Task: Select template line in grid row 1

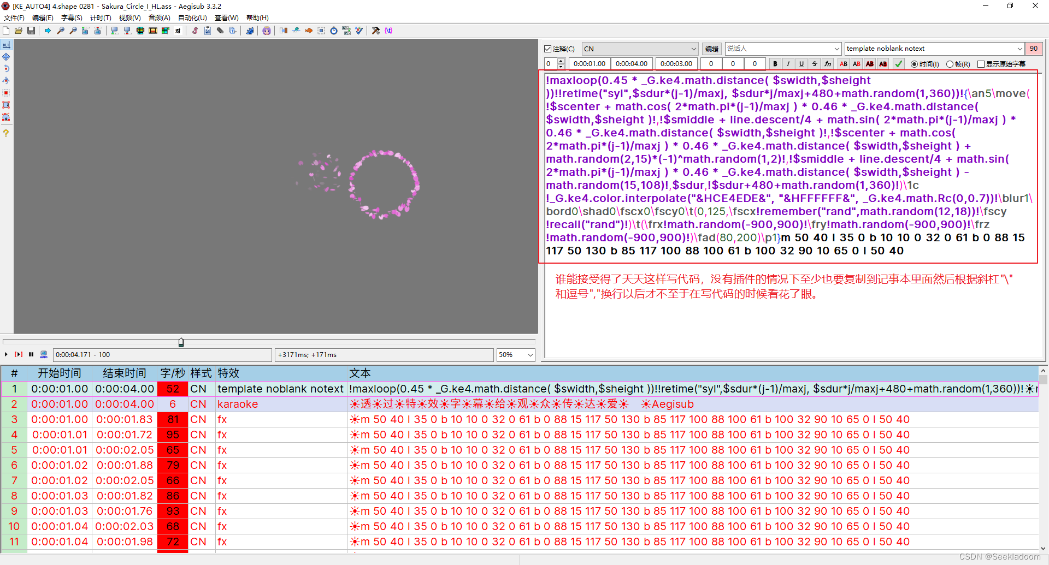Action: 519,389
